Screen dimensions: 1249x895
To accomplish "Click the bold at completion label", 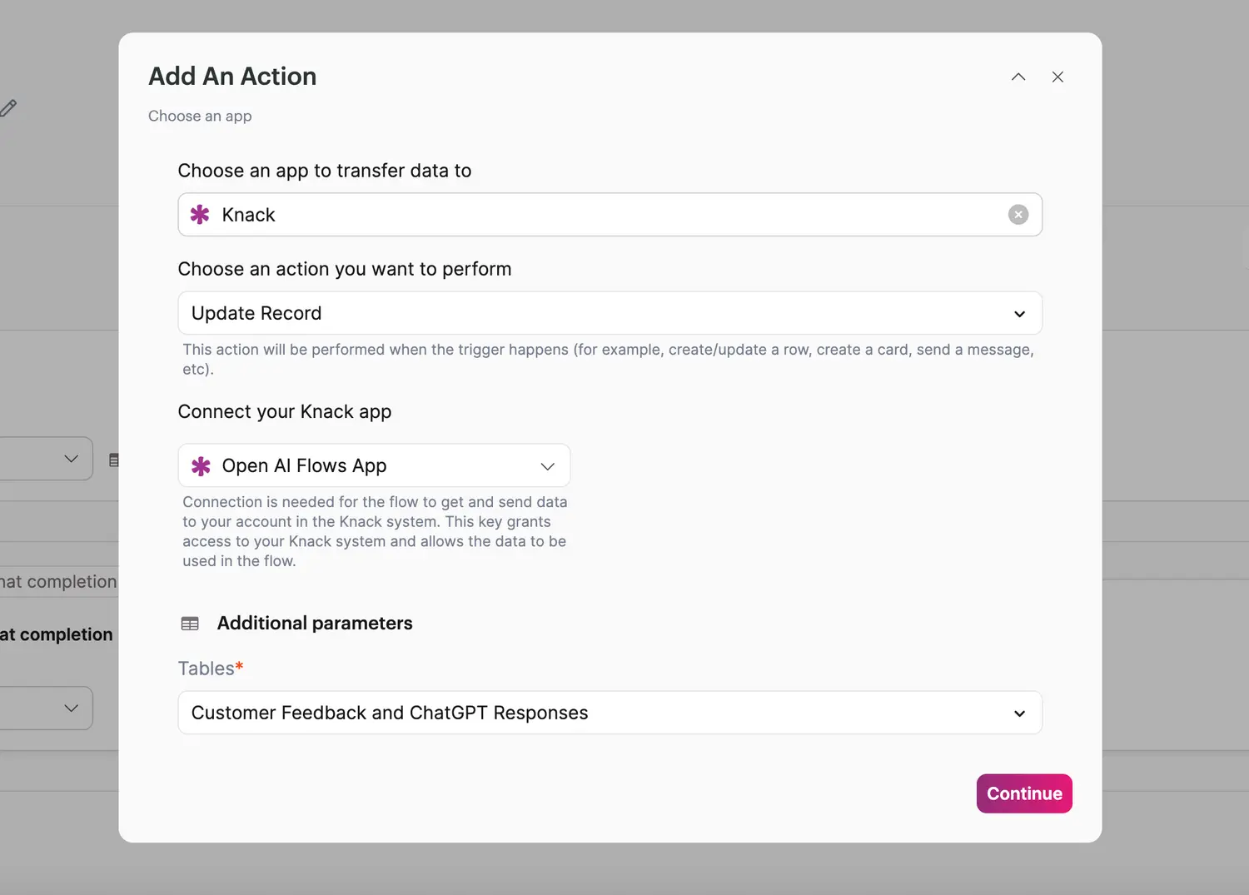I will [55, 634].
